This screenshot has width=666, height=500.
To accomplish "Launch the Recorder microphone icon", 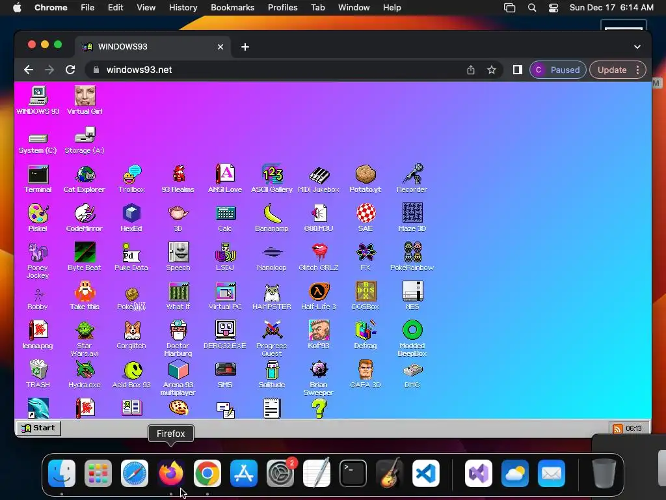I will pyautogui.click(x=412, y=178).
